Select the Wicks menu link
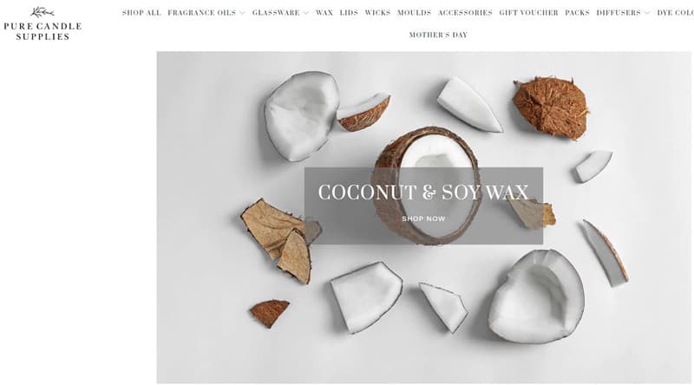The height and width of the screenshot is (385, 694). (x=377, y=13)
